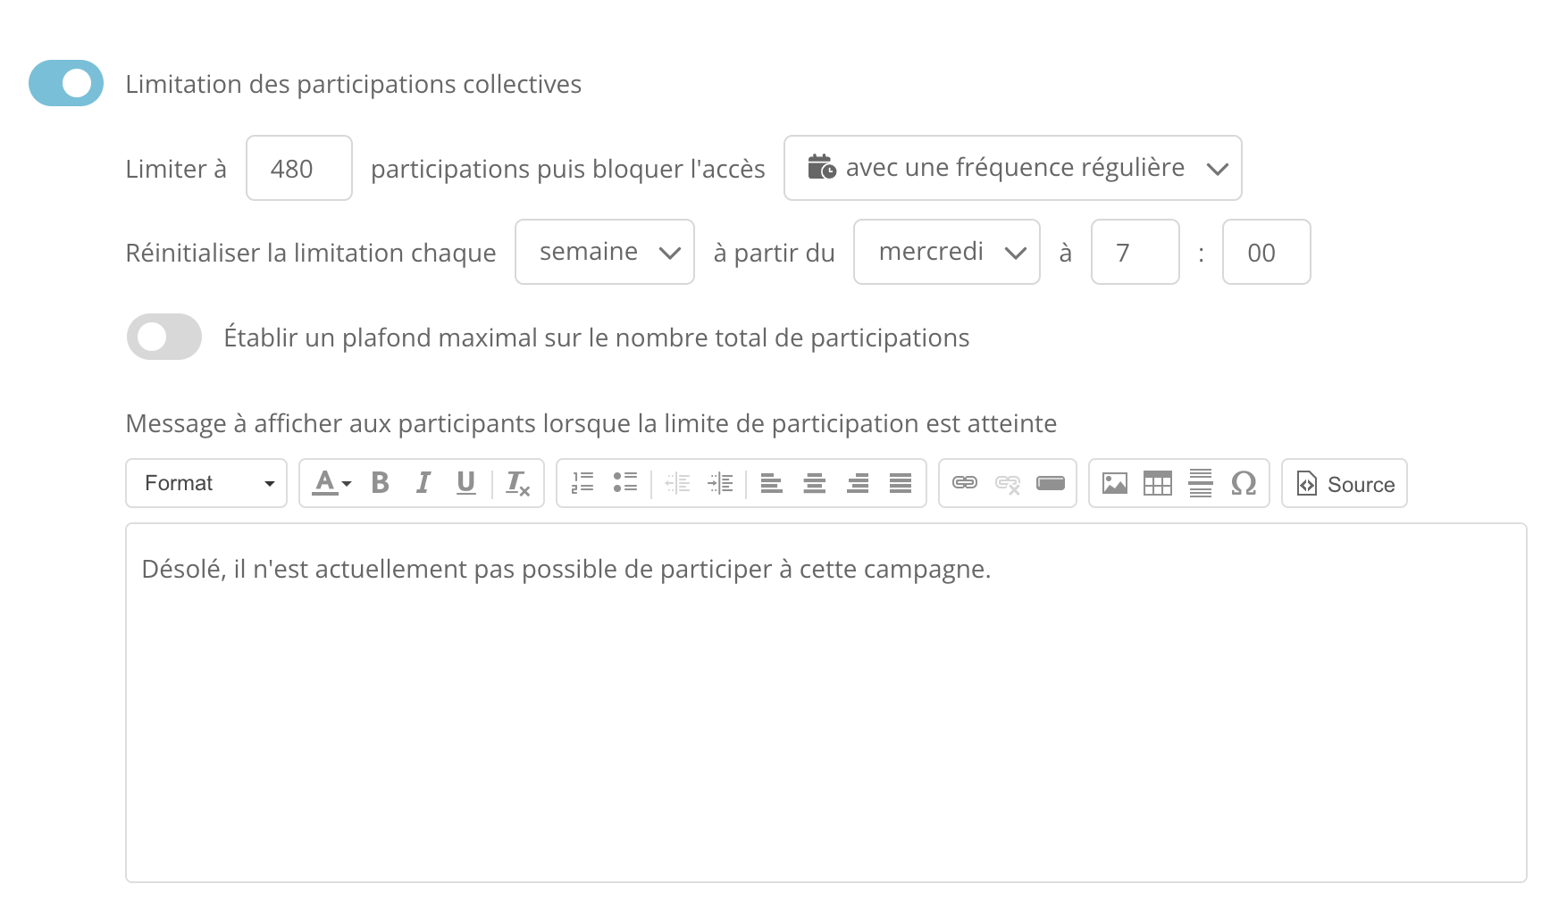This screenshot has width=1567, height=909.
Task: Disable the Limitation des participations collectives toggle
Action: [65, 83]
